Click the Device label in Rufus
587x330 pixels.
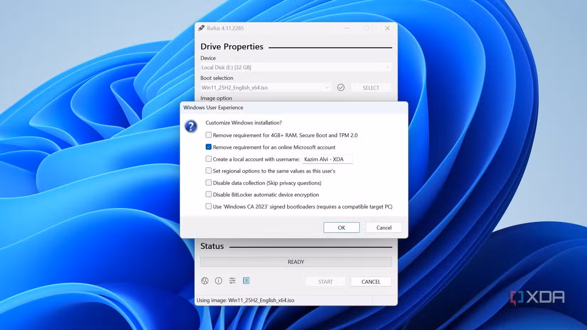pos(208,58)
